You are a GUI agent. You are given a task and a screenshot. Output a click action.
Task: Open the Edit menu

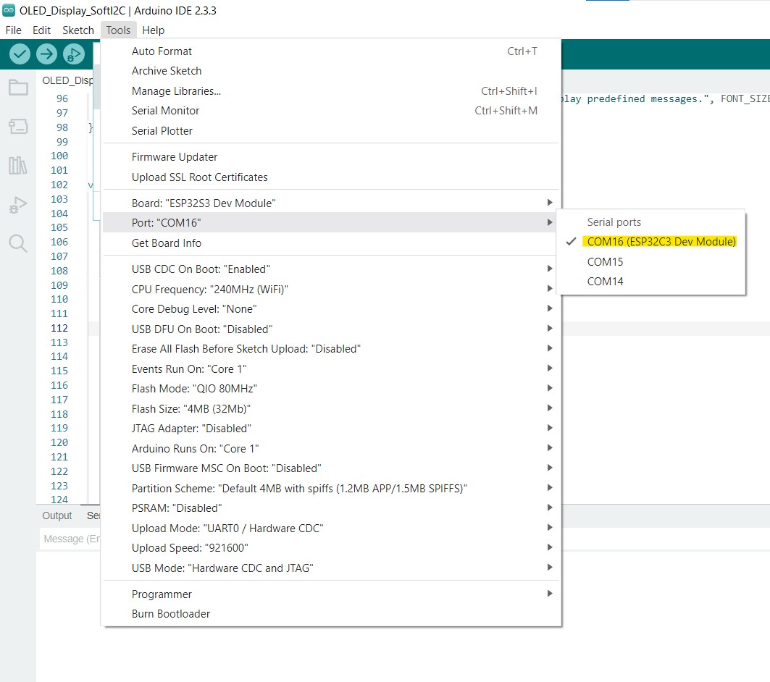tap(42, 30)
